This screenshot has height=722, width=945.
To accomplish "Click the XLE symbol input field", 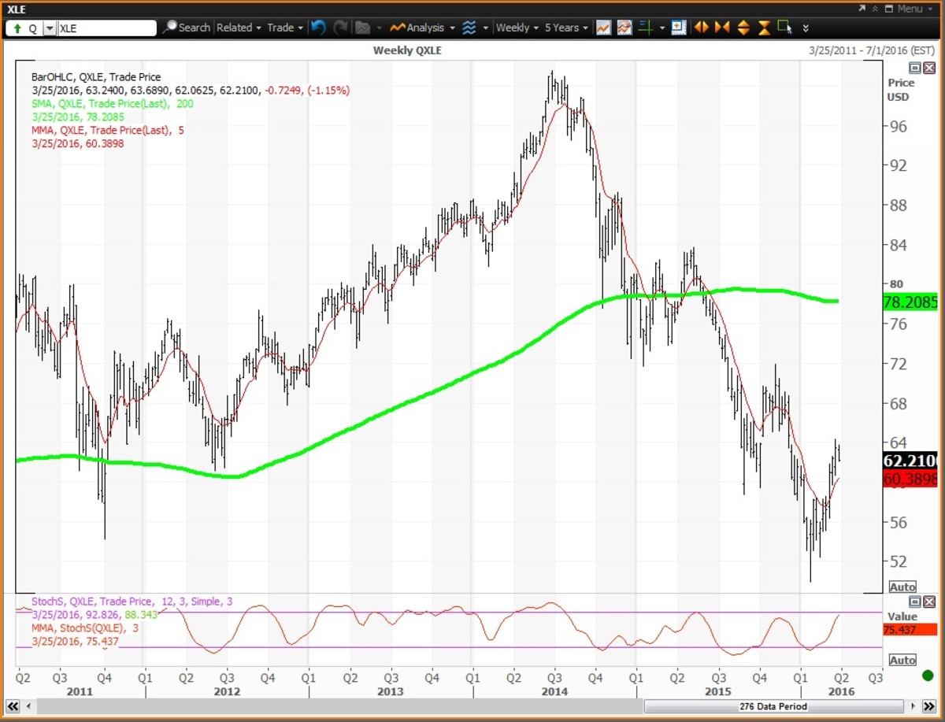I will coord(106,28).
